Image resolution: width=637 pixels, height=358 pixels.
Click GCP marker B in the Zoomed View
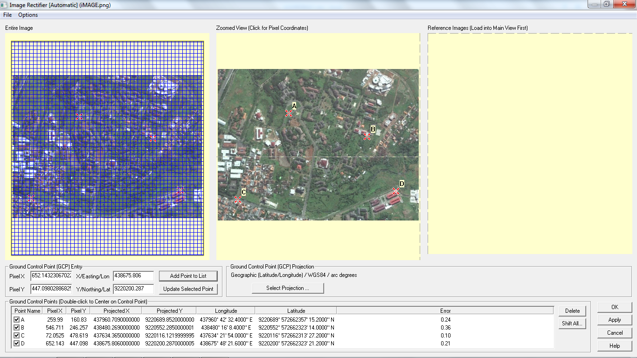pos(367,137)
